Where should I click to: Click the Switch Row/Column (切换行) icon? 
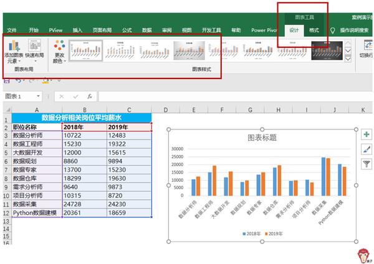pos(368,45)
